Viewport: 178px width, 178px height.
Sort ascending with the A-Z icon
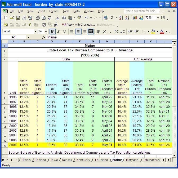coord(121,18)
